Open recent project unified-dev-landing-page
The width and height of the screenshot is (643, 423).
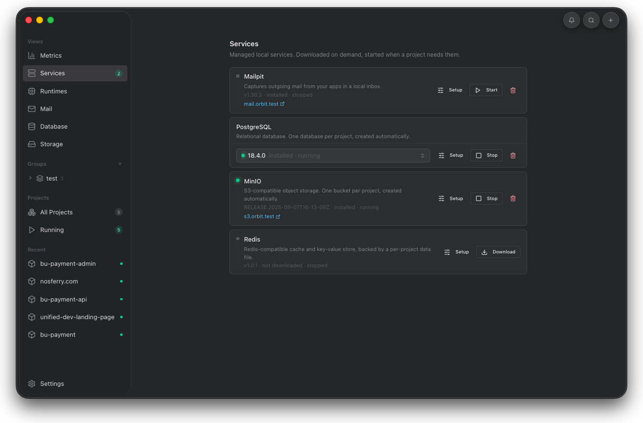click(75, 317)
